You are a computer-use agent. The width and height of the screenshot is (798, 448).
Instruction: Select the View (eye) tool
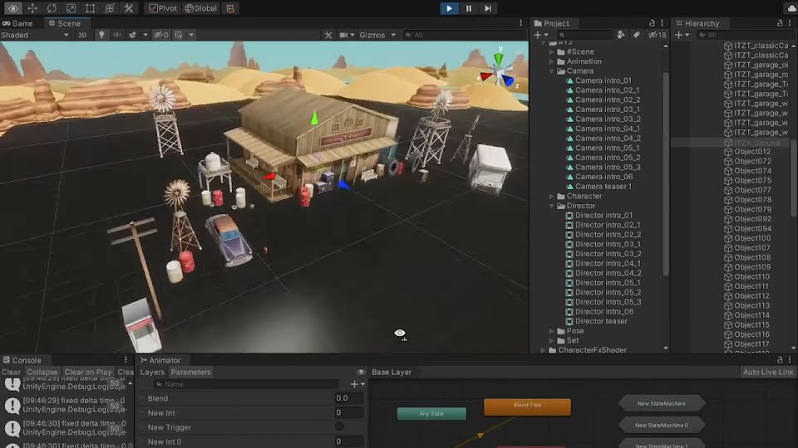12,8
